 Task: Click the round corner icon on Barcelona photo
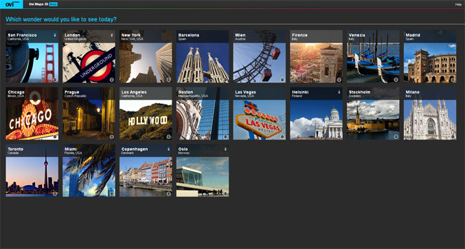tap(225, 80)
